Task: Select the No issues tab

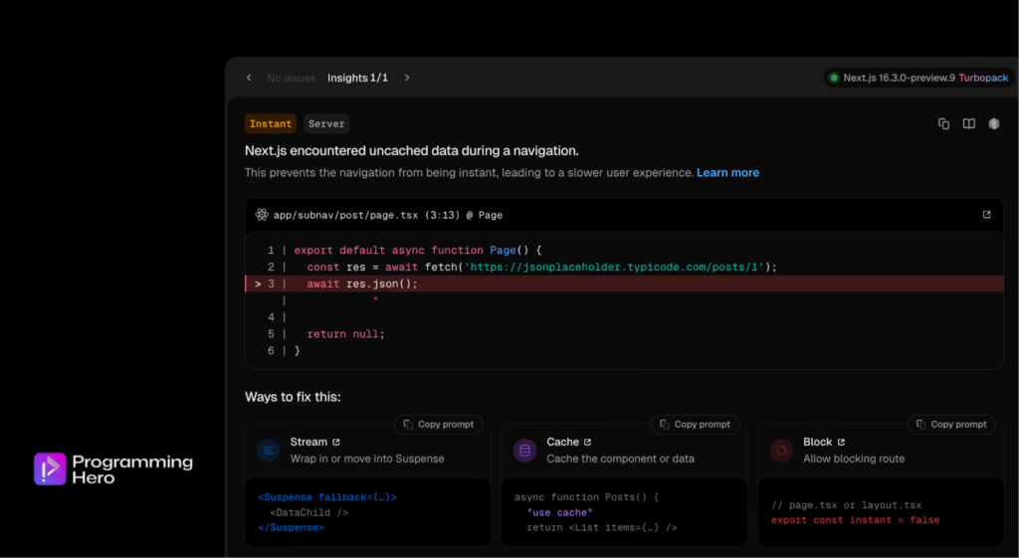Action: pos(292,78)
